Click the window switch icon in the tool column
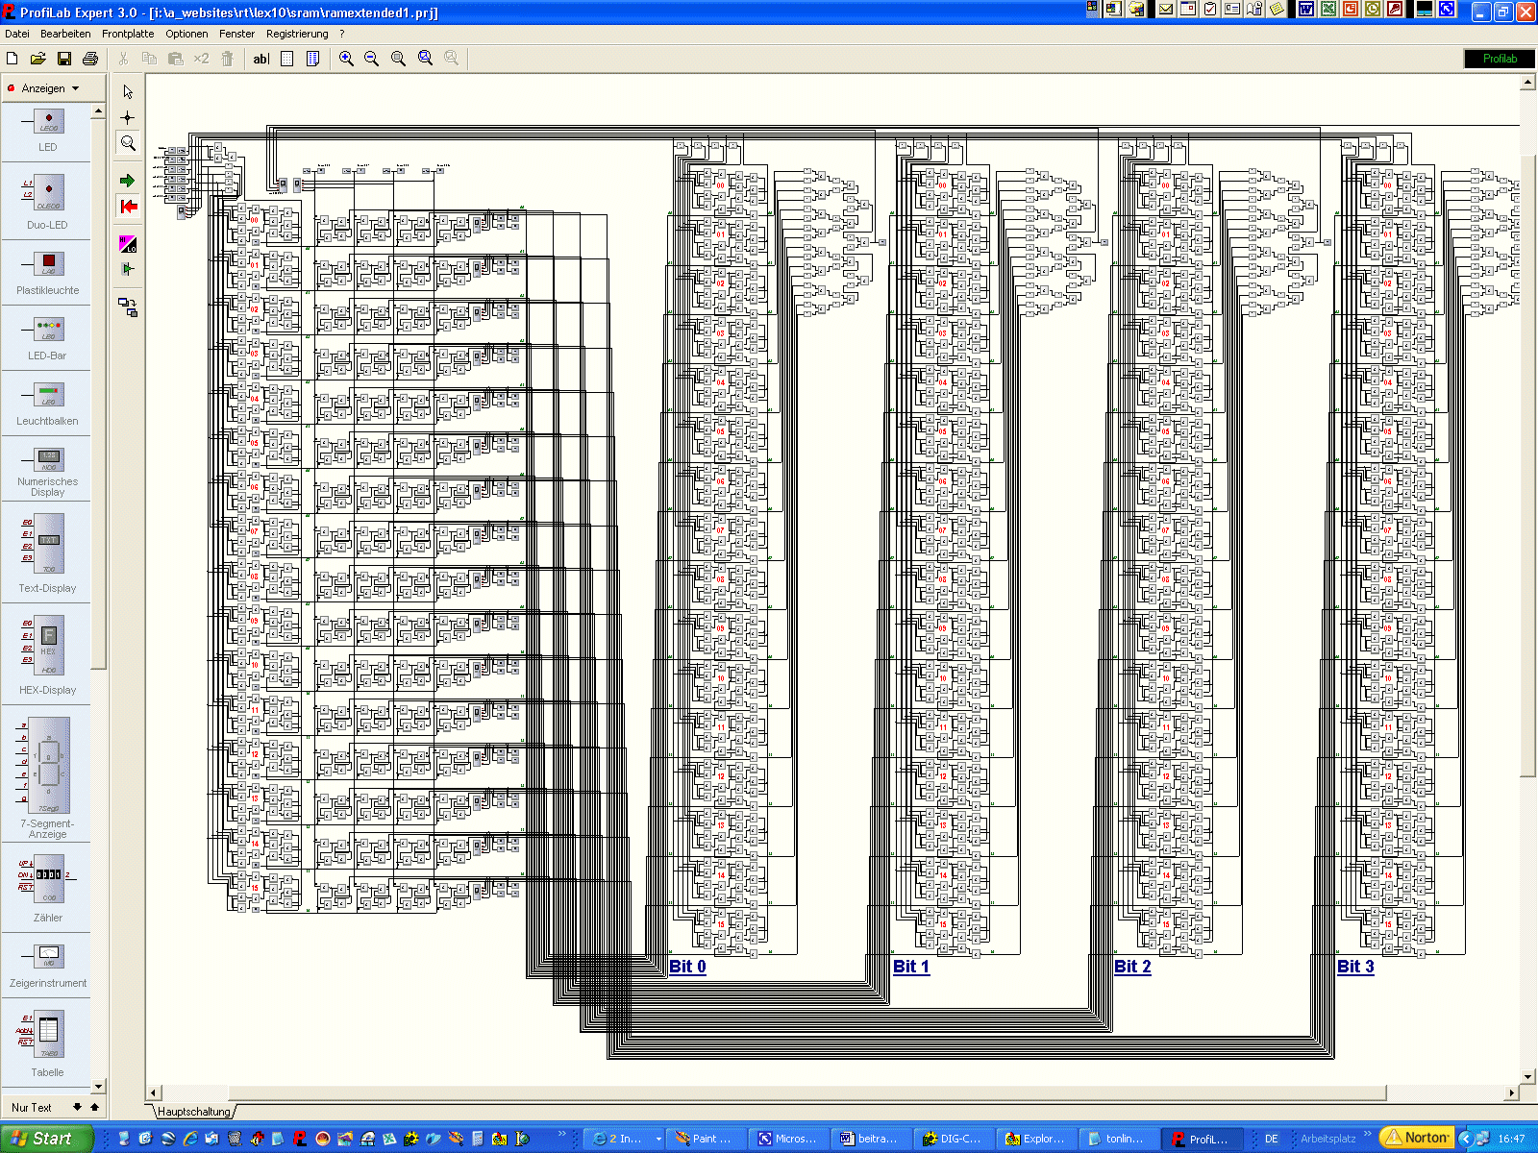Viewport: 1538px width, 1153px height. pos(128,307)
